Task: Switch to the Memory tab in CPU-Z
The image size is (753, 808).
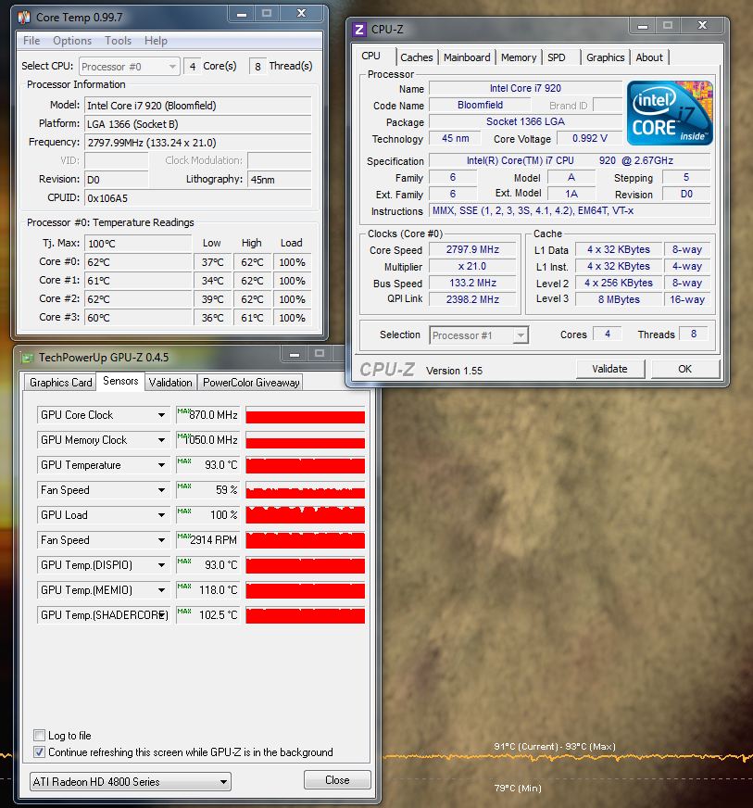Action: 518,57
